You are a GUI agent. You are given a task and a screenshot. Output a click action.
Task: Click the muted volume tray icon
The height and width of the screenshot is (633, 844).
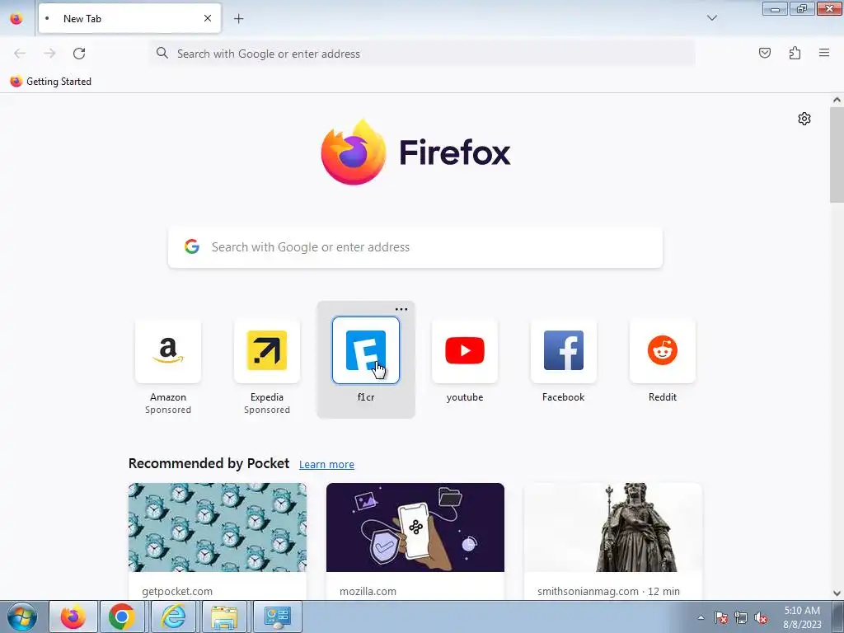point(761,617)
